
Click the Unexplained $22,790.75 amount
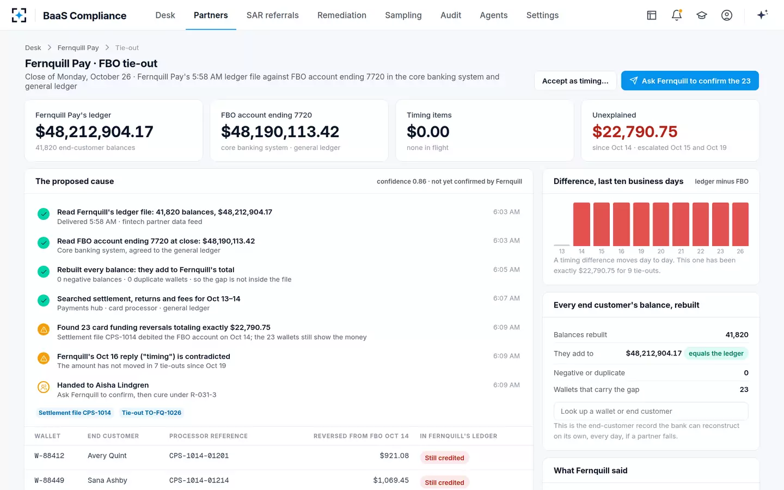635,132
